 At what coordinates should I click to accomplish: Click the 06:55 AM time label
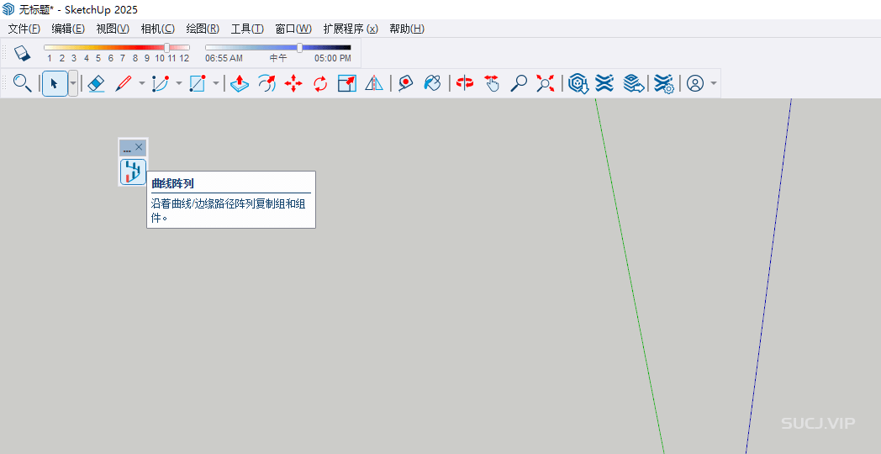(224, 59)
